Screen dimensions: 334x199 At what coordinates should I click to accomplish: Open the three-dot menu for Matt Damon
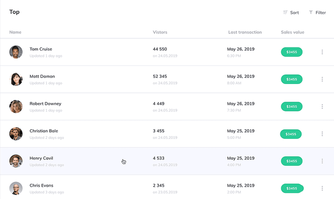pyautogui.click(x=322, y=79)
